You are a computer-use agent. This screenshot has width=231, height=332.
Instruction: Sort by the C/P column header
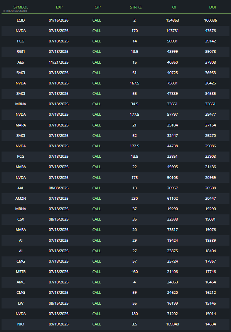[x=98, y=7]
